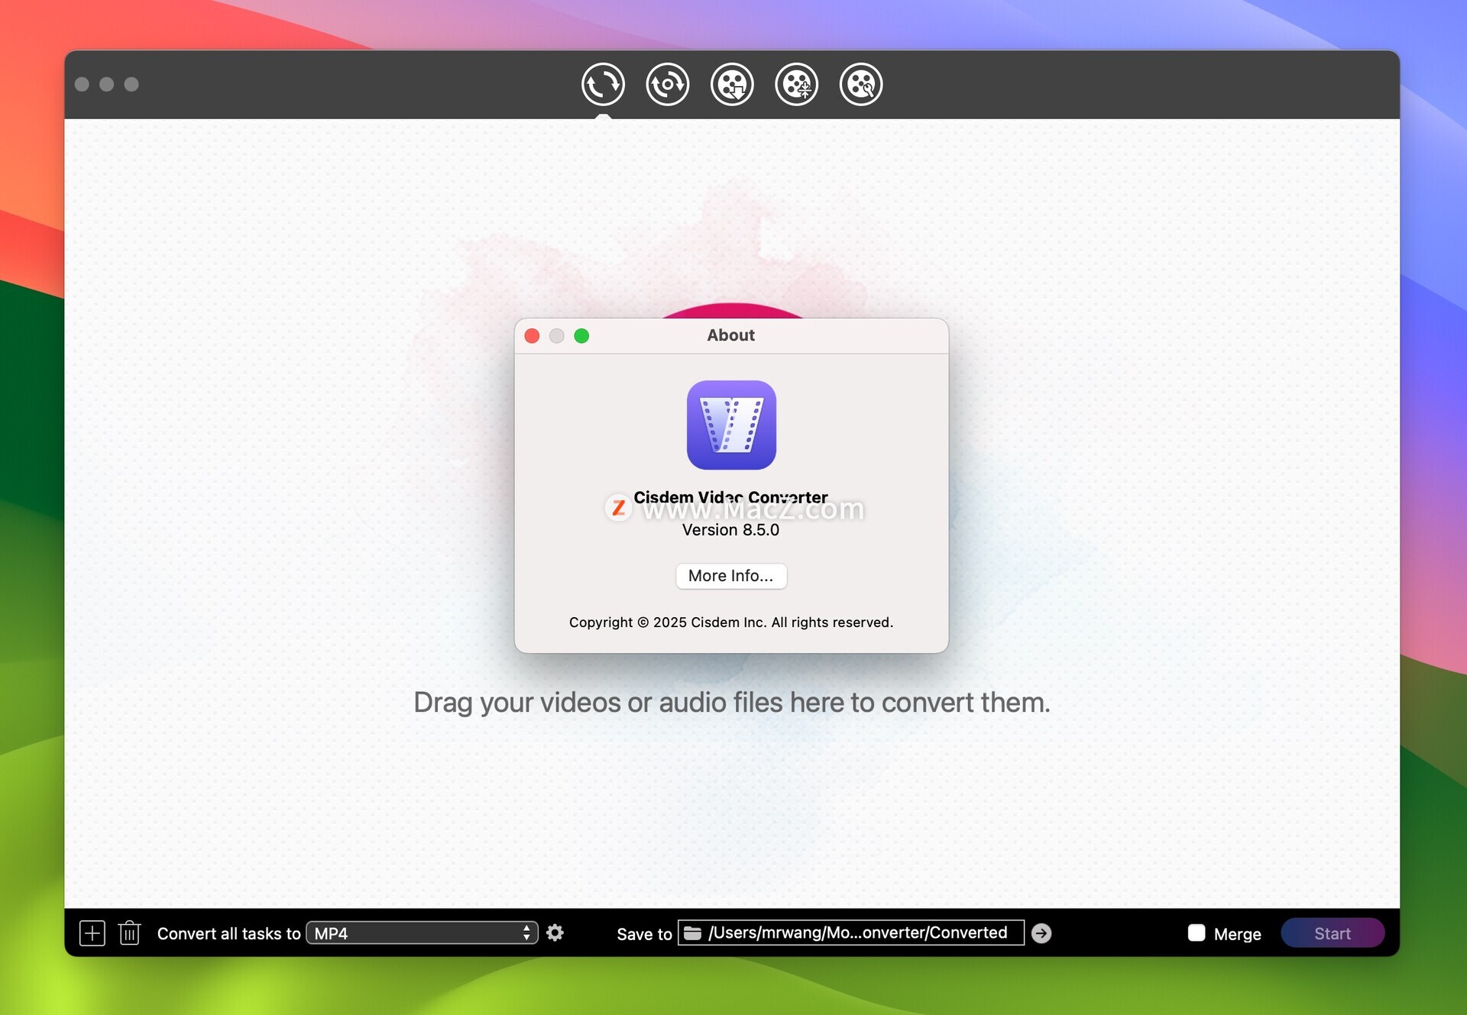Click the More Info... button
This screenshot has width=1467, height=1015.
point(731,575)
